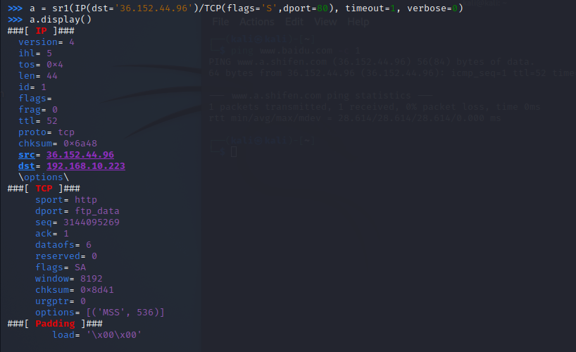Click the a.display() command line
The height and width of the screenshot is (352, 576).
pyautogui.click(x=61, y=20)
